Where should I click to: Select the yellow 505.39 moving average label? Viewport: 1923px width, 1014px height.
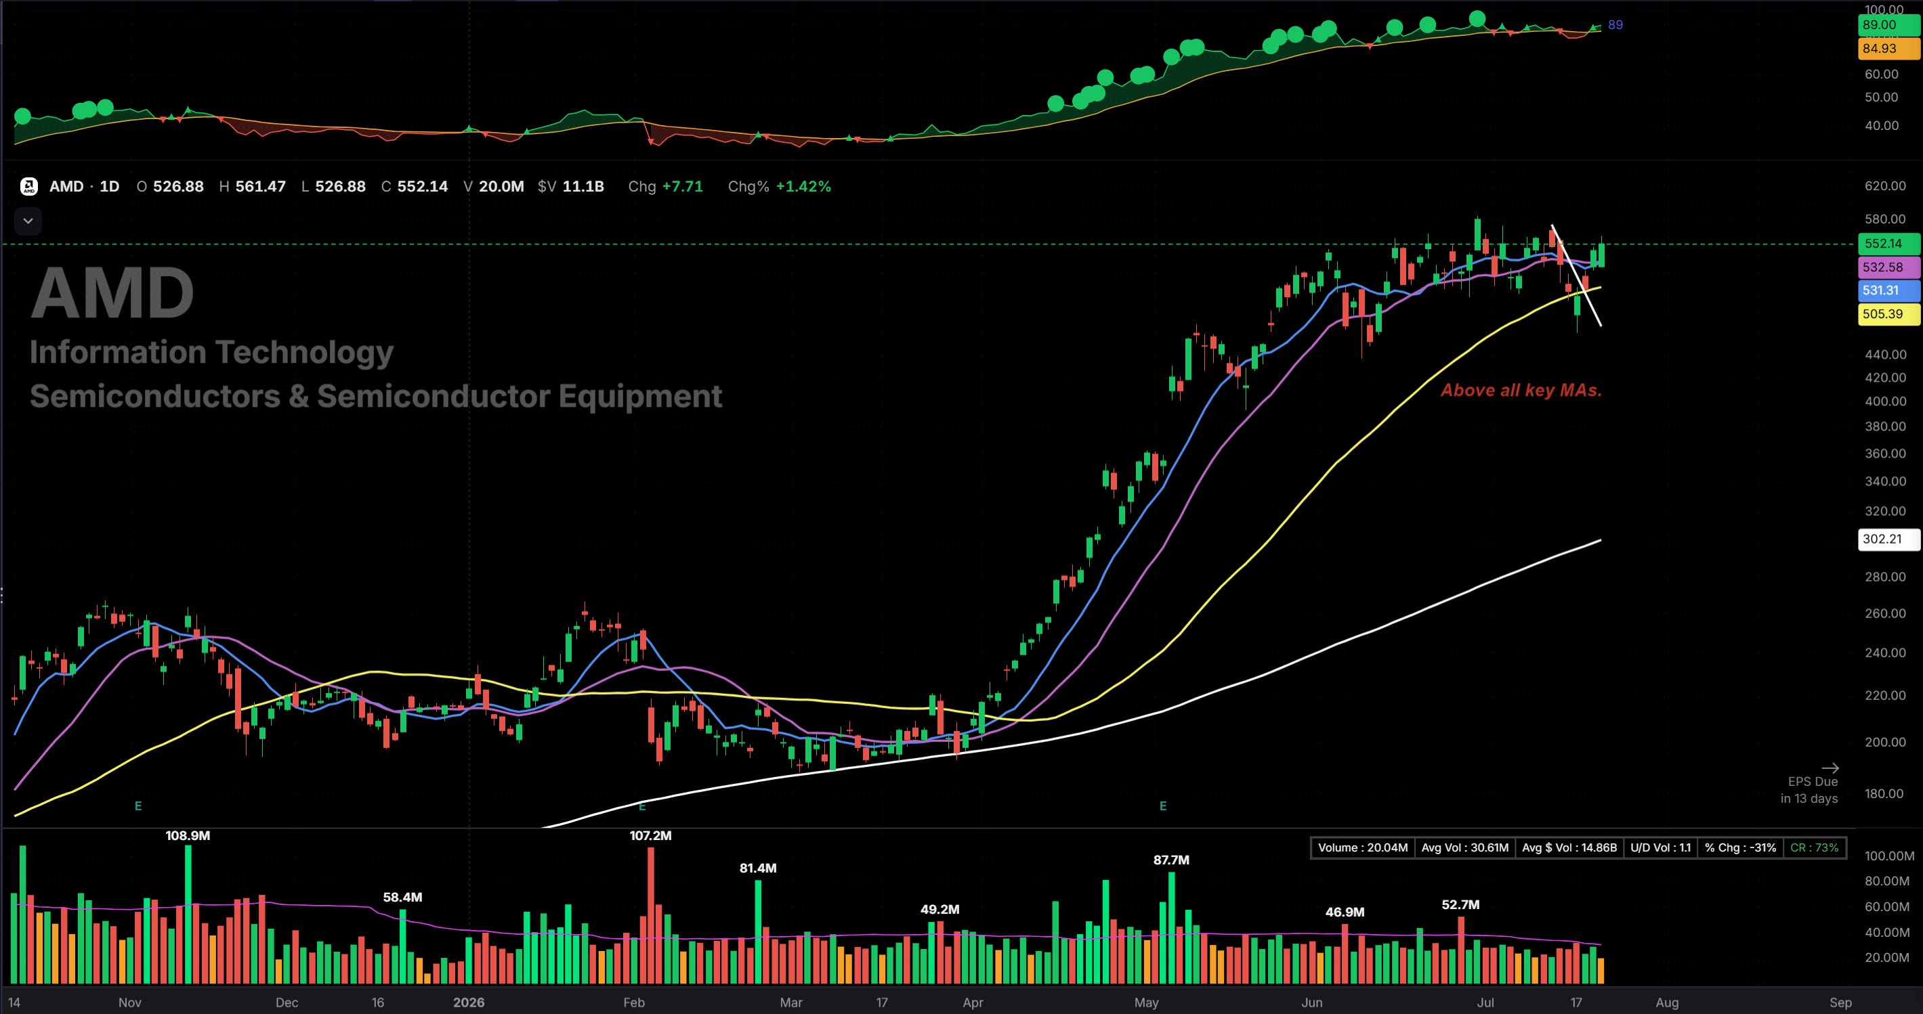pyautogui.click(x=1888, y=314)
